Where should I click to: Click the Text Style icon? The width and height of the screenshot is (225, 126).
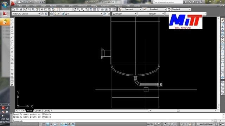pos(120,9)
